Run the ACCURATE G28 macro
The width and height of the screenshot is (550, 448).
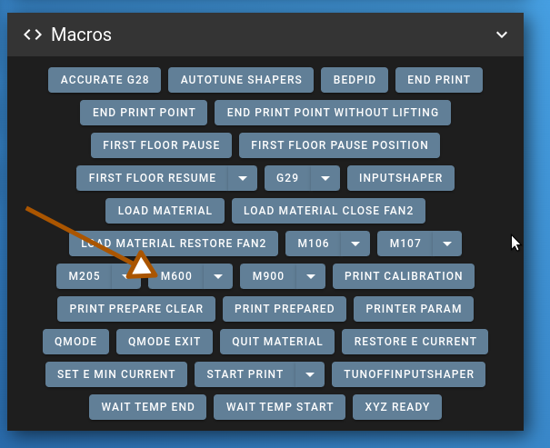click(x=105, y=80)
